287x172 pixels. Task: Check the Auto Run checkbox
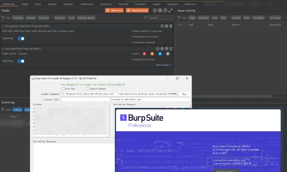coord(63,89)
